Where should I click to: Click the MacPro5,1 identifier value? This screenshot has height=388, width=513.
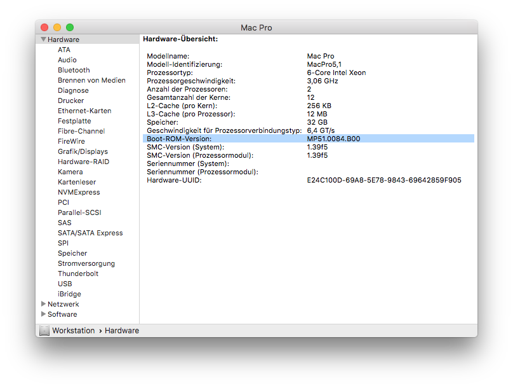click(x=324, y=64)
